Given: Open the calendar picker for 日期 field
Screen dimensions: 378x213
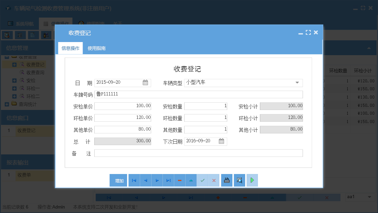Looking at the screenshot, I should click(x=146, y=83).
